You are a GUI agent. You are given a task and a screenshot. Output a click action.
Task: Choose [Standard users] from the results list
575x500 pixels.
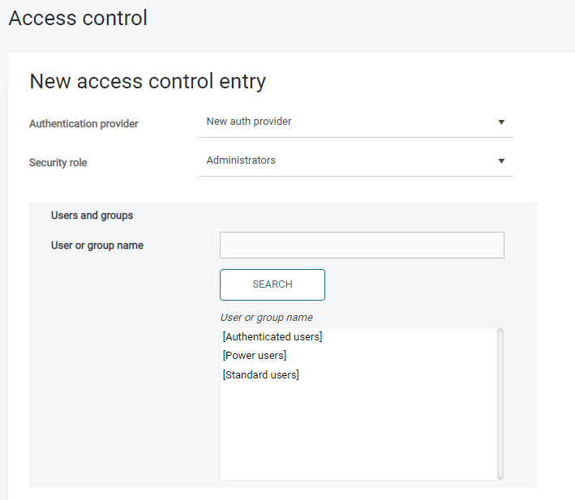260,375
